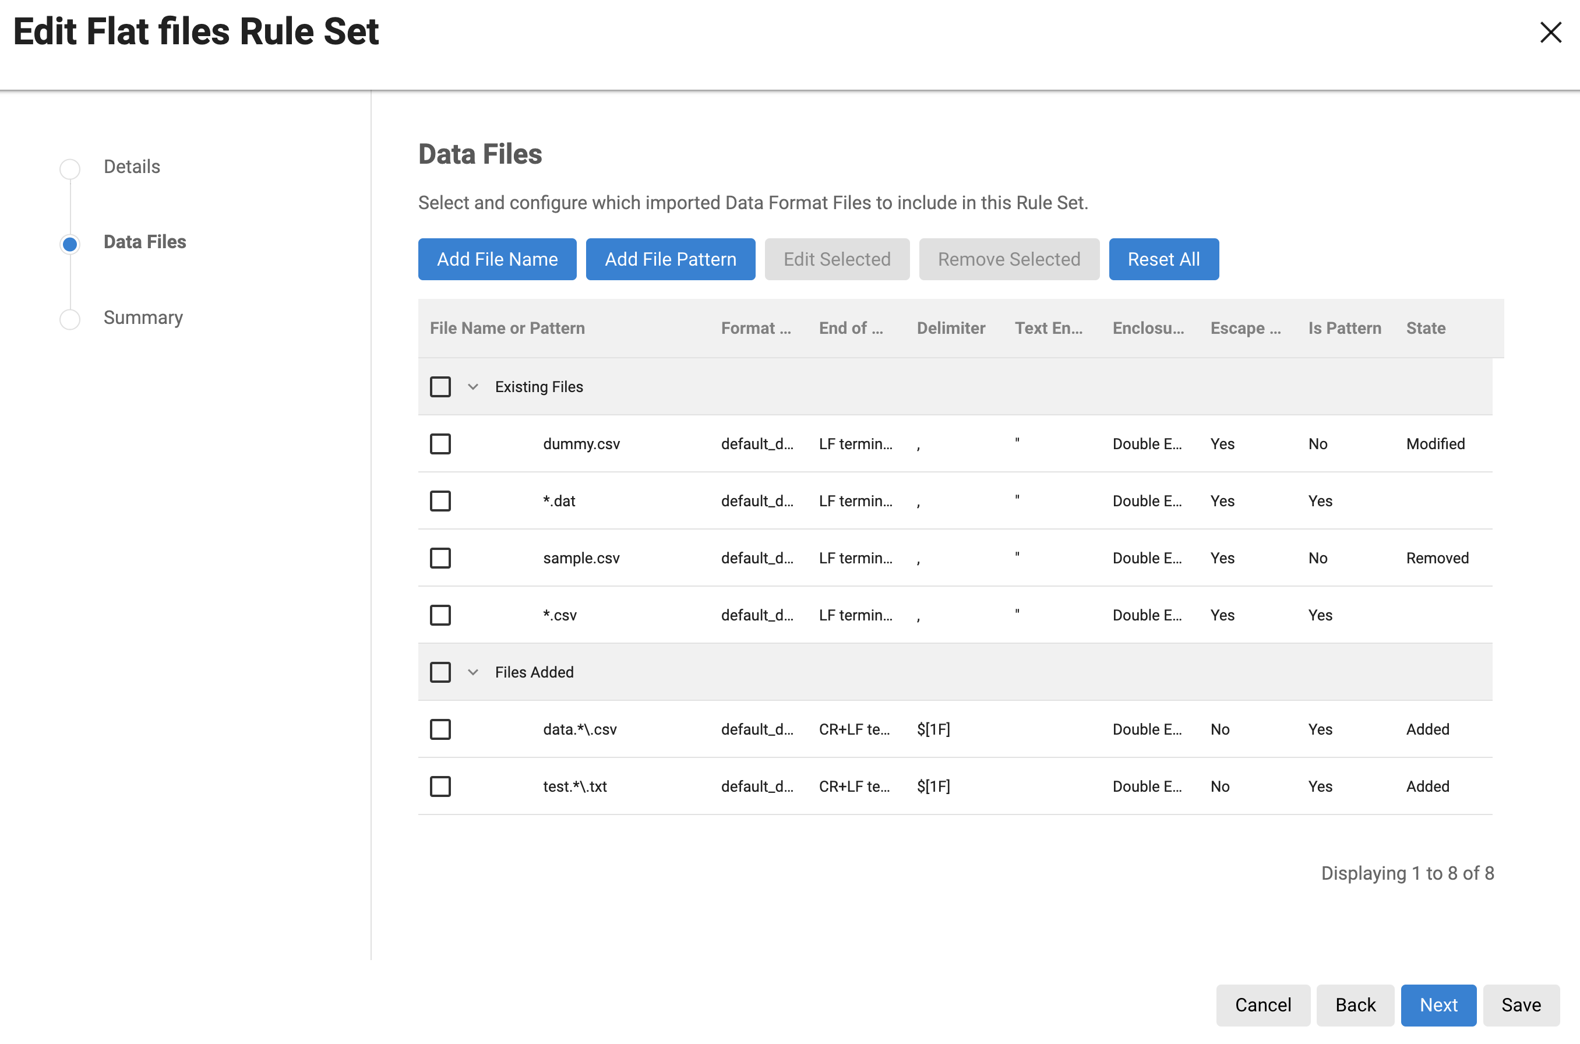Close the Edit Flat files dialog
1580x1044 pixels.
click(x=1550, y=32)
